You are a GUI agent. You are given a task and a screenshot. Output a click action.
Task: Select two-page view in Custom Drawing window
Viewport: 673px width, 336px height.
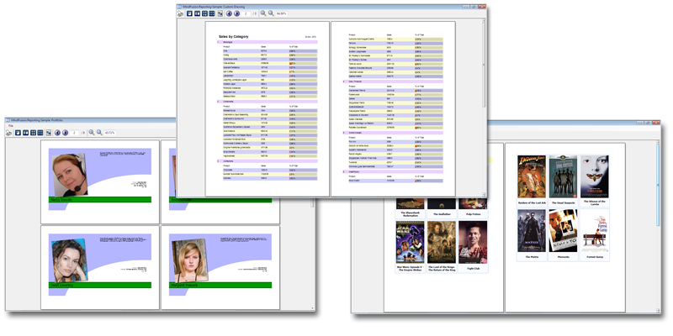pos(197,13)
